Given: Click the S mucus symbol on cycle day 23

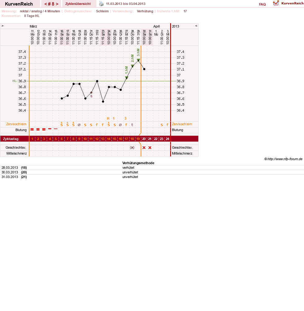Looking at the screenshot, I should click(x=162, y=125).
